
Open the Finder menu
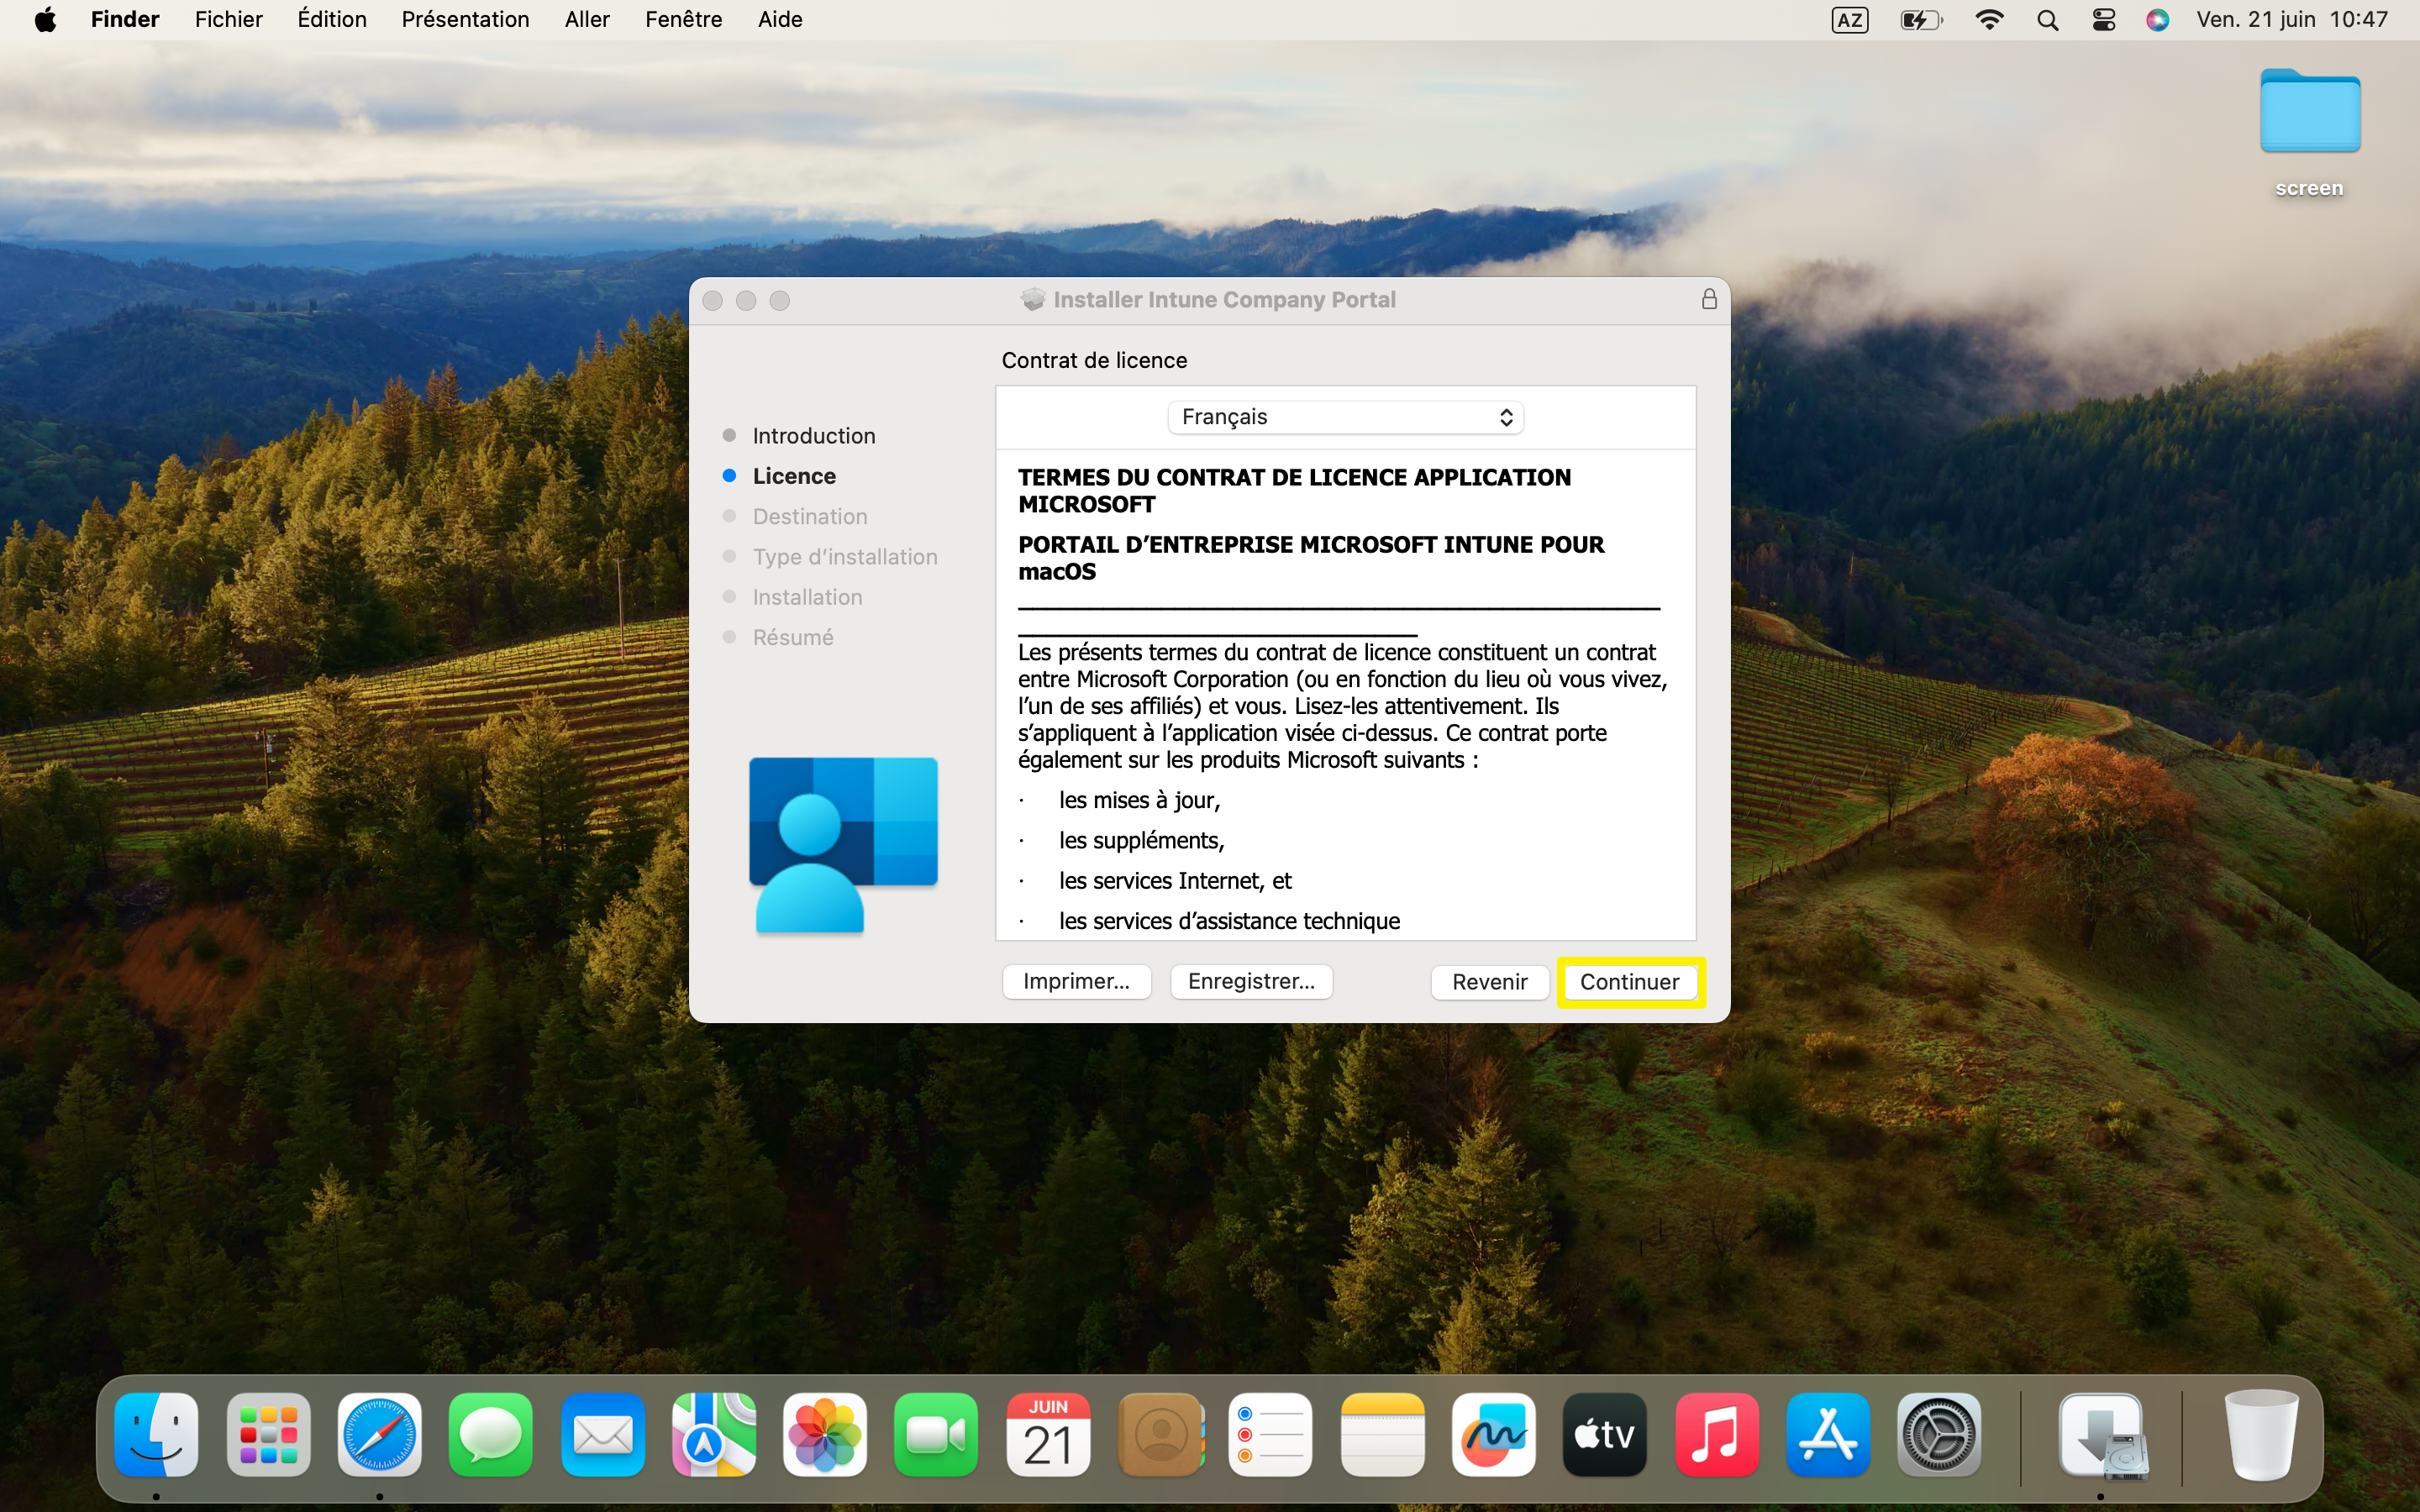(x=125, y=20)
